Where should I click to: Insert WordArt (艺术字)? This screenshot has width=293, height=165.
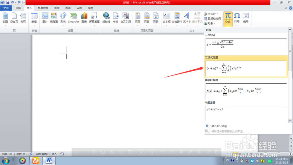[187, 19]
